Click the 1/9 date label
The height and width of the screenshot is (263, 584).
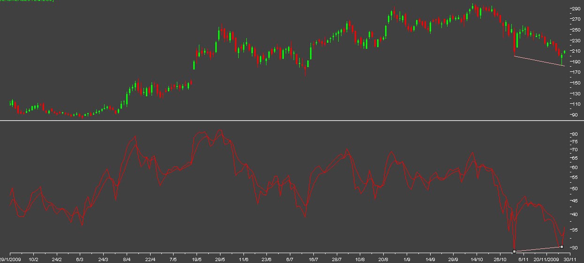(407, 259)
